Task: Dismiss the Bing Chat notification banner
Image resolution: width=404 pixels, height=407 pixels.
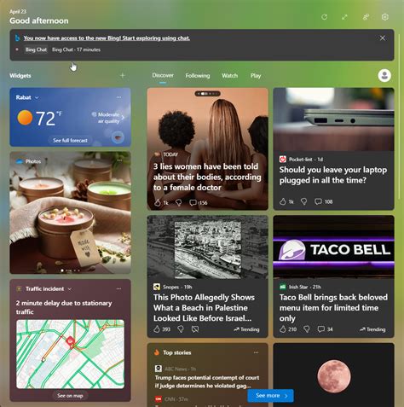Action: pos(383,38)
